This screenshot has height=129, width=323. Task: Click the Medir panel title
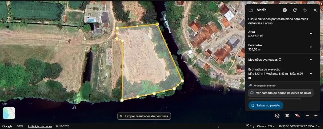[261, 10]
